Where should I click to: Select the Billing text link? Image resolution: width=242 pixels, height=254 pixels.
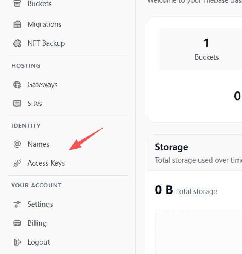(x=37, y=223)
